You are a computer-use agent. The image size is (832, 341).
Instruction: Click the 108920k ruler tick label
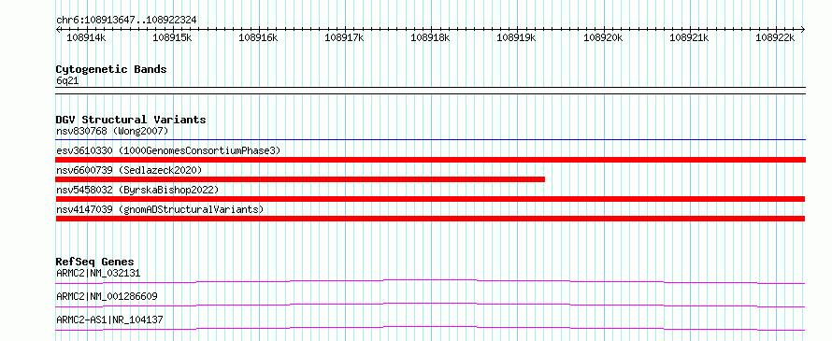[x=603, y=37]
